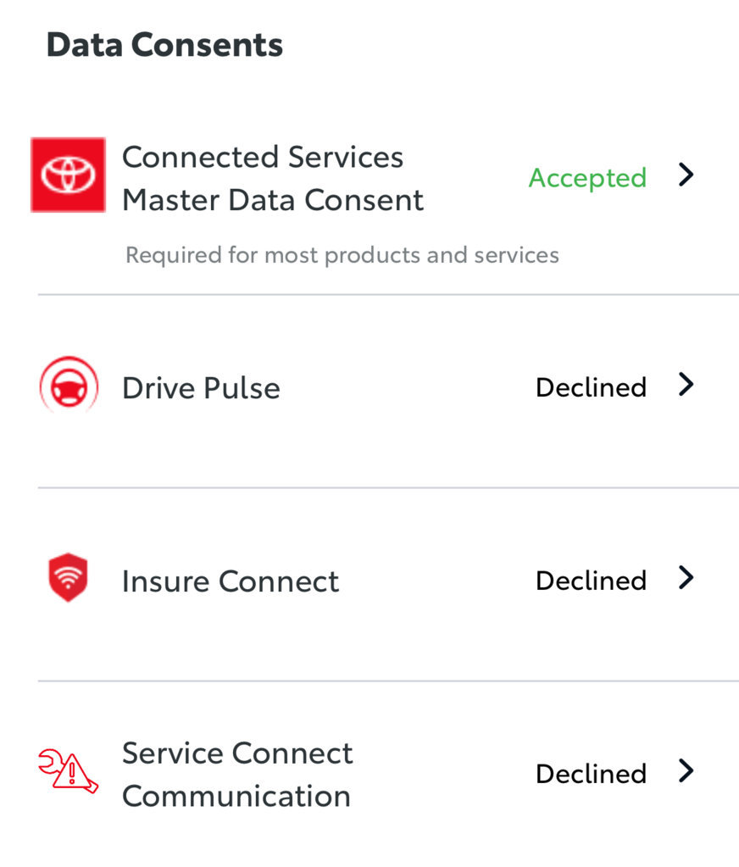Tap the Data Consents heading

[164, 44]
